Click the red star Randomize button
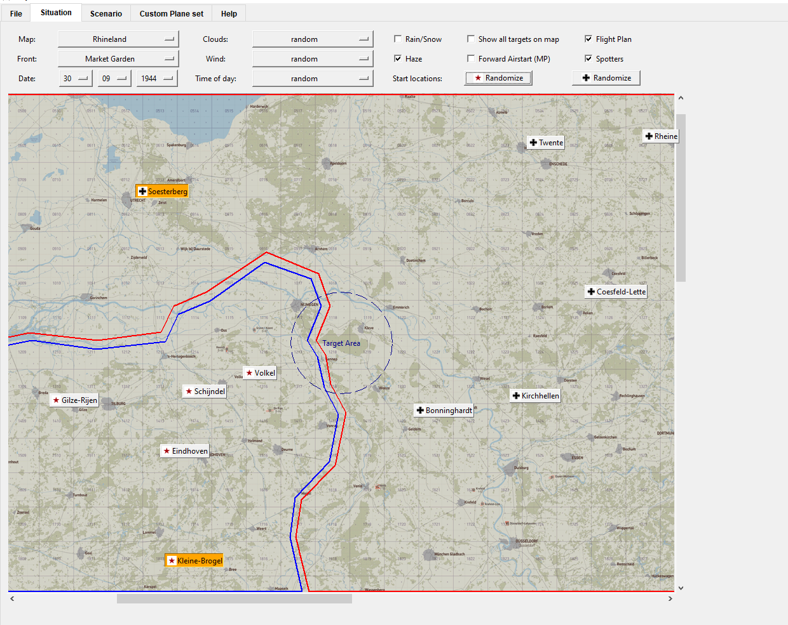 (498, 78)
